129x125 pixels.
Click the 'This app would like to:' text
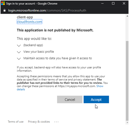tap(34, 39)
